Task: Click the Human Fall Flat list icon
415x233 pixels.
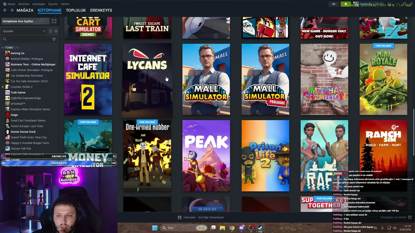Action: [x=7, y=149]
